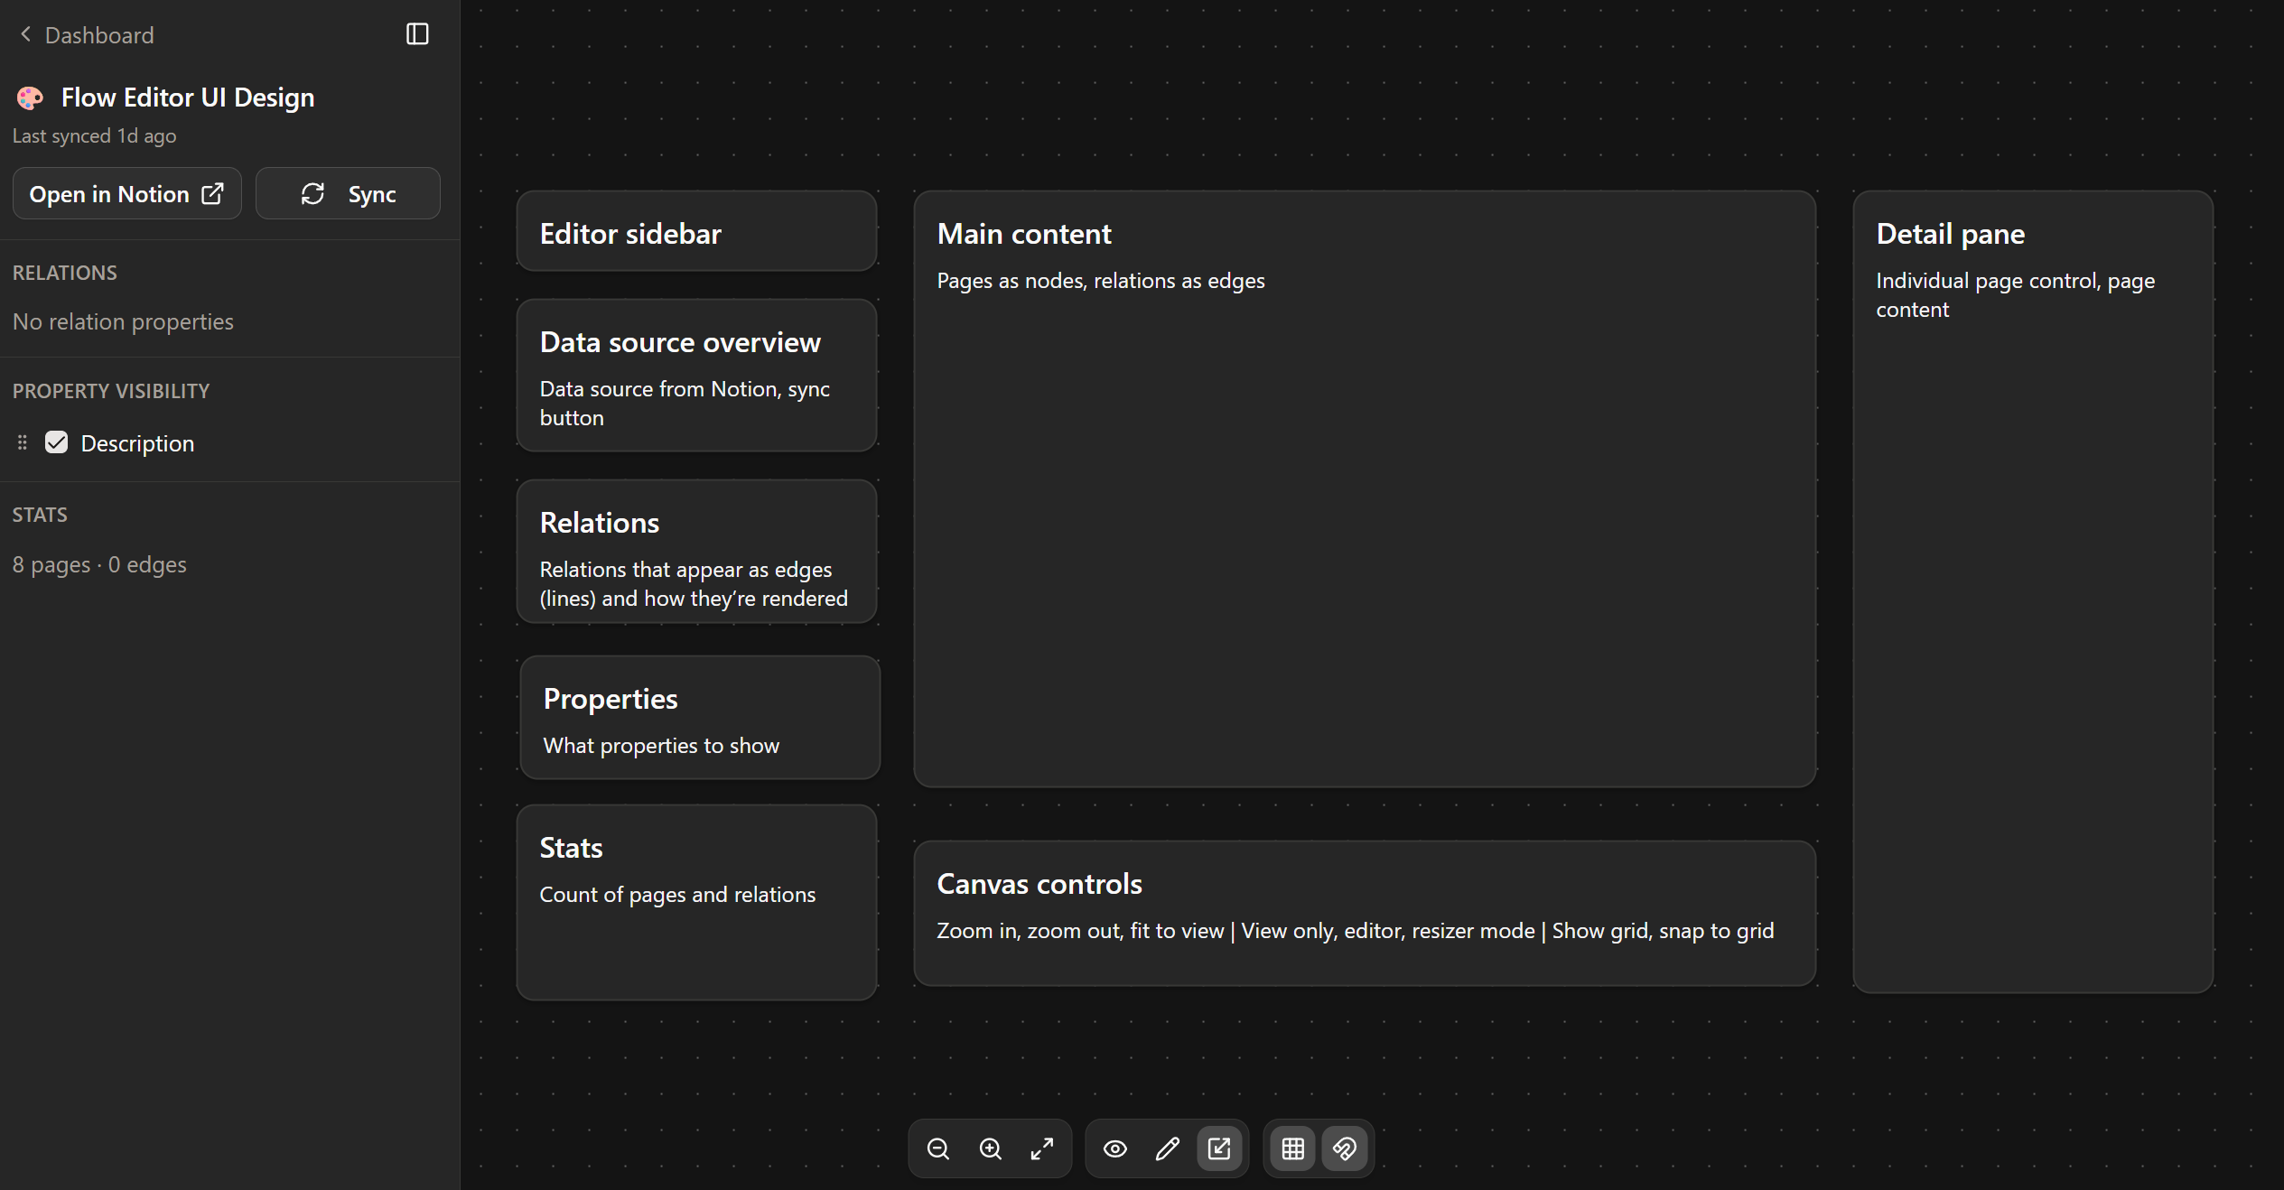
Task: Click the palette emoji project icon
Action: point(30,98)
